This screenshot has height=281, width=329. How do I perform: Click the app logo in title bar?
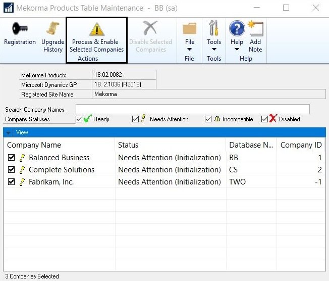pos(9,8)
